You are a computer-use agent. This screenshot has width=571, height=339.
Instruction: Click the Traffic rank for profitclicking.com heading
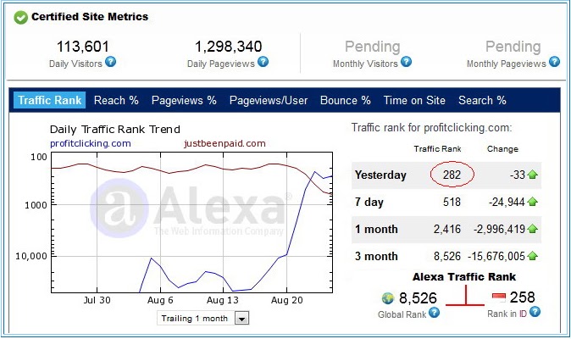431,128
